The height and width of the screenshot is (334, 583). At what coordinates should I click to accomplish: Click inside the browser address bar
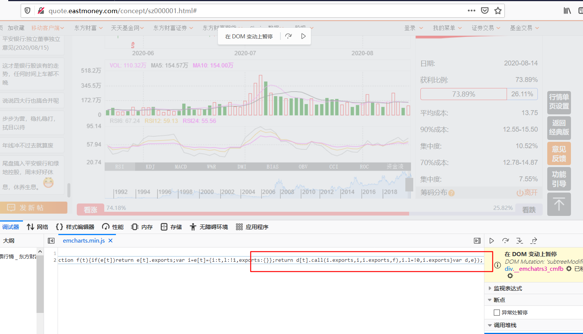(226, 11)
